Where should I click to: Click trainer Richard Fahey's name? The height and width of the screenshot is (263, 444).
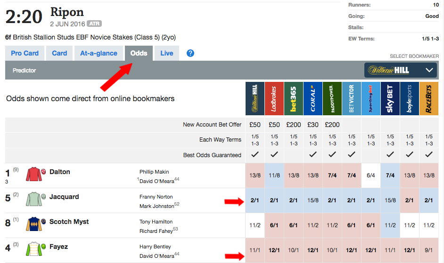[156, 231]
